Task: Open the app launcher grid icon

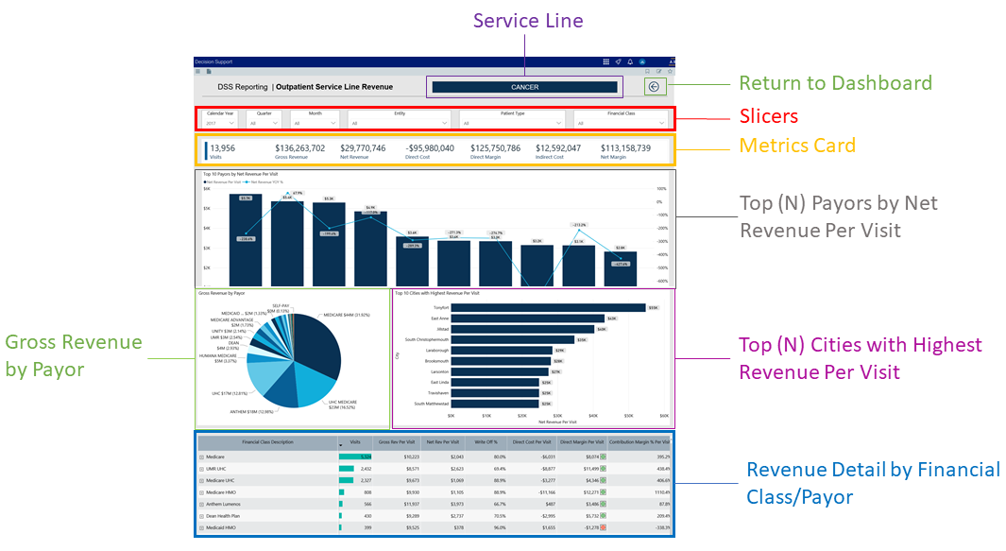Action: click(x=605, y=61)
